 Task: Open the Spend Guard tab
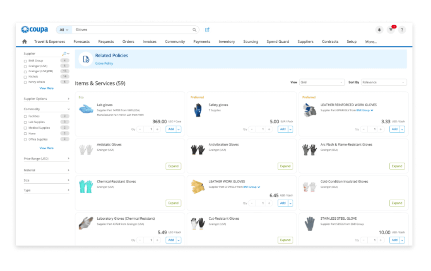278,41
